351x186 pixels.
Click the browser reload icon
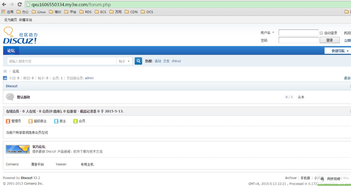[x=20, y=5]
